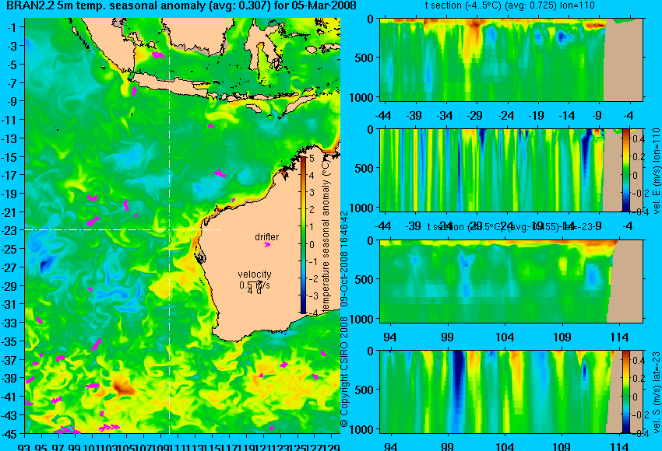This screenshot has width=662, height=451.
Task: Click the "0.5 m/s" velocity scale text
Action: [x=255, y=285]
